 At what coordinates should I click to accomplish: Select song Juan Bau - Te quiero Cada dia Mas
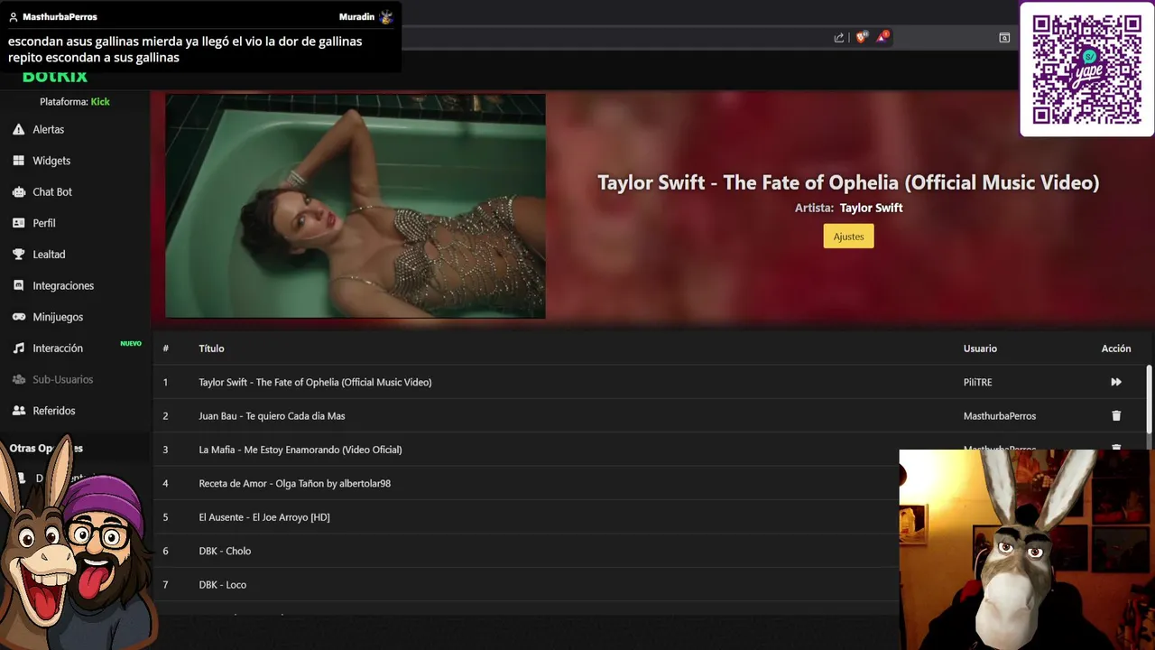pyautogui.click(x=272, y=416)
